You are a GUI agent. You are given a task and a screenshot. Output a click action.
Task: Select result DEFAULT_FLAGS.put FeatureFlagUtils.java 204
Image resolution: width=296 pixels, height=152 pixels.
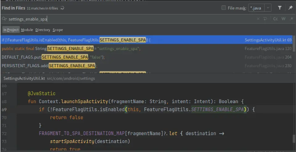[x=147, y=57]
